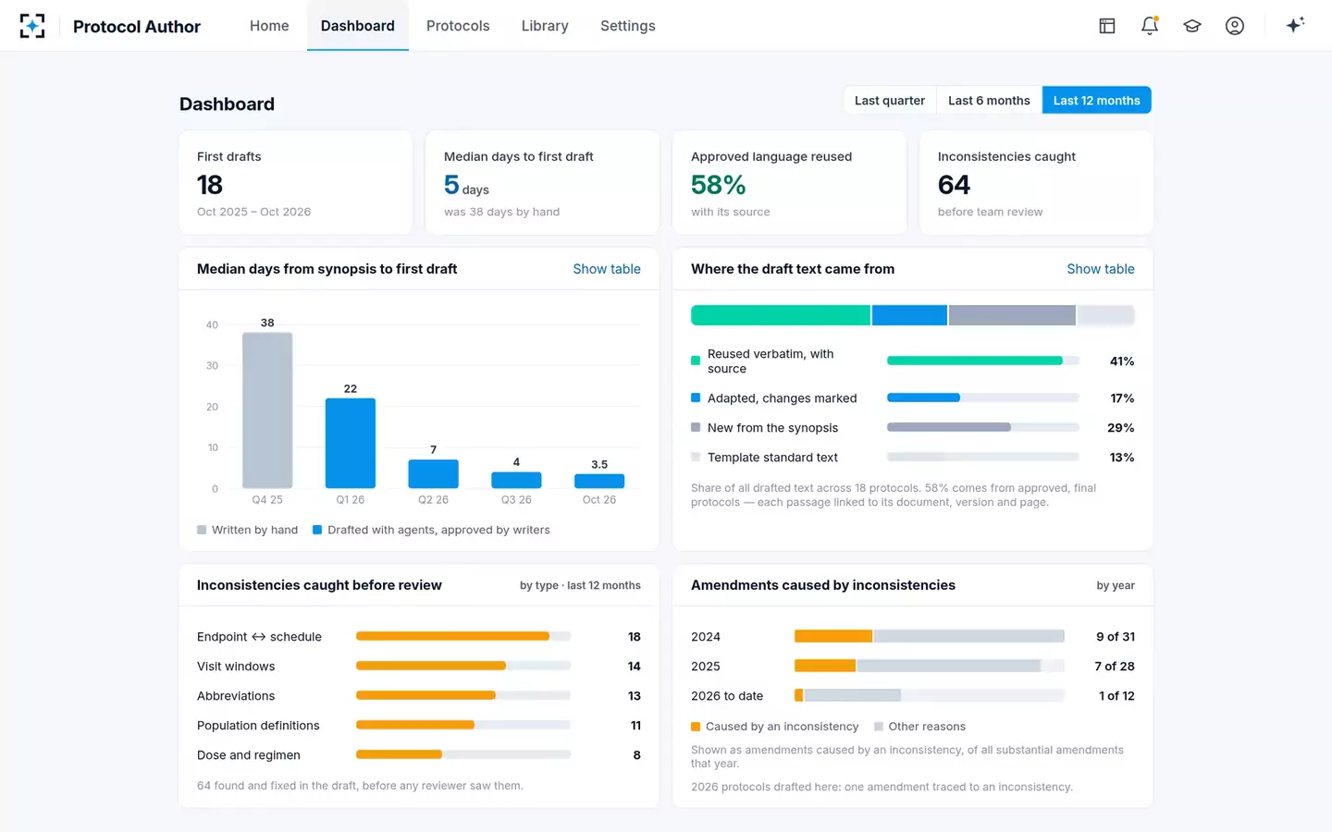Open the layout panel icon in header
1332x832 pixels.
coord(1106,26)
